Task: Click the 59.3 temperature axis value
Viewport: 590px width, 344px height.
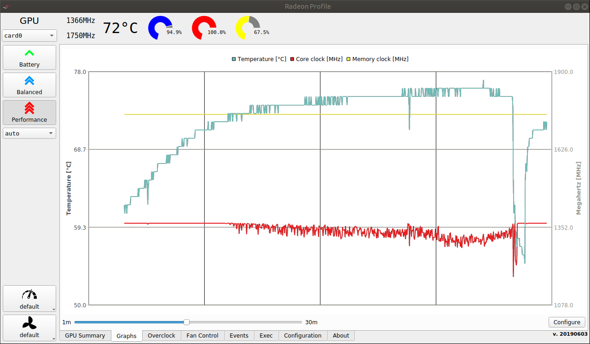Action: [80, 227]
